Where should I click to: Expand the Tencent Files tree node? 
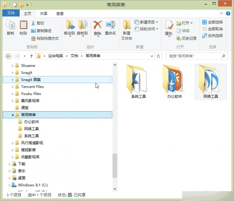click(x=13, y=87)
